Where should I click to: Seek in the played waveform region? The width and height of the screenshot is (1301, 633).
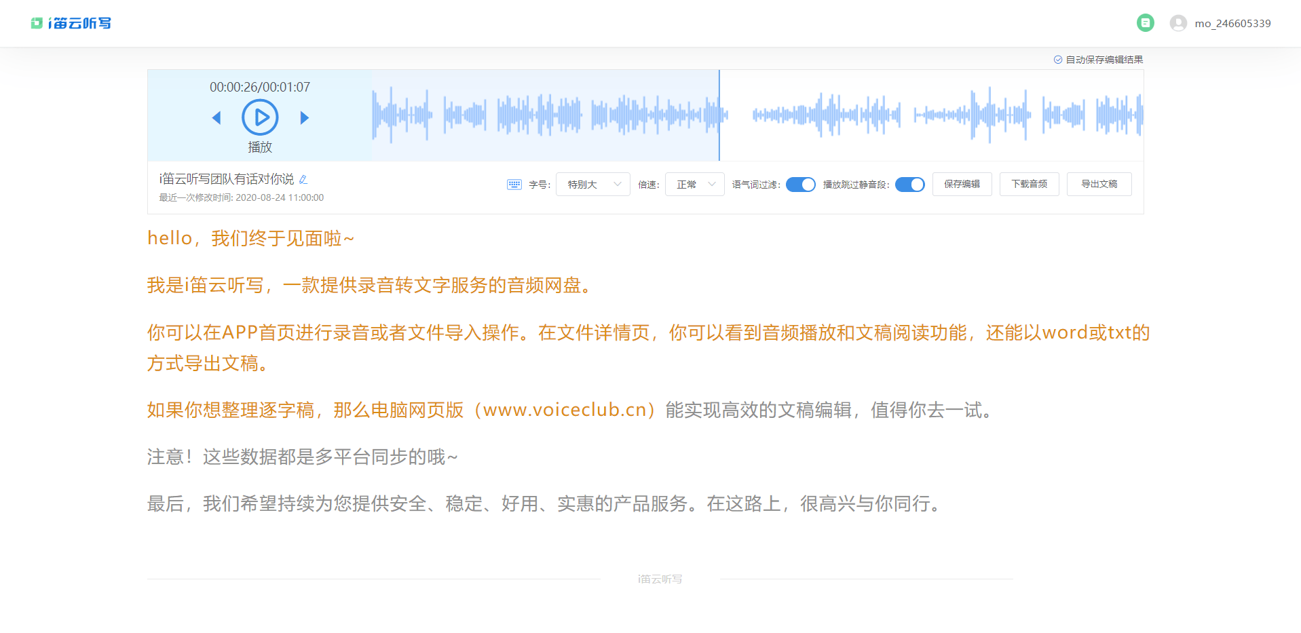(545, 115)
